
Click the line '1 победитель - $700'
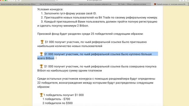point(56,99)
